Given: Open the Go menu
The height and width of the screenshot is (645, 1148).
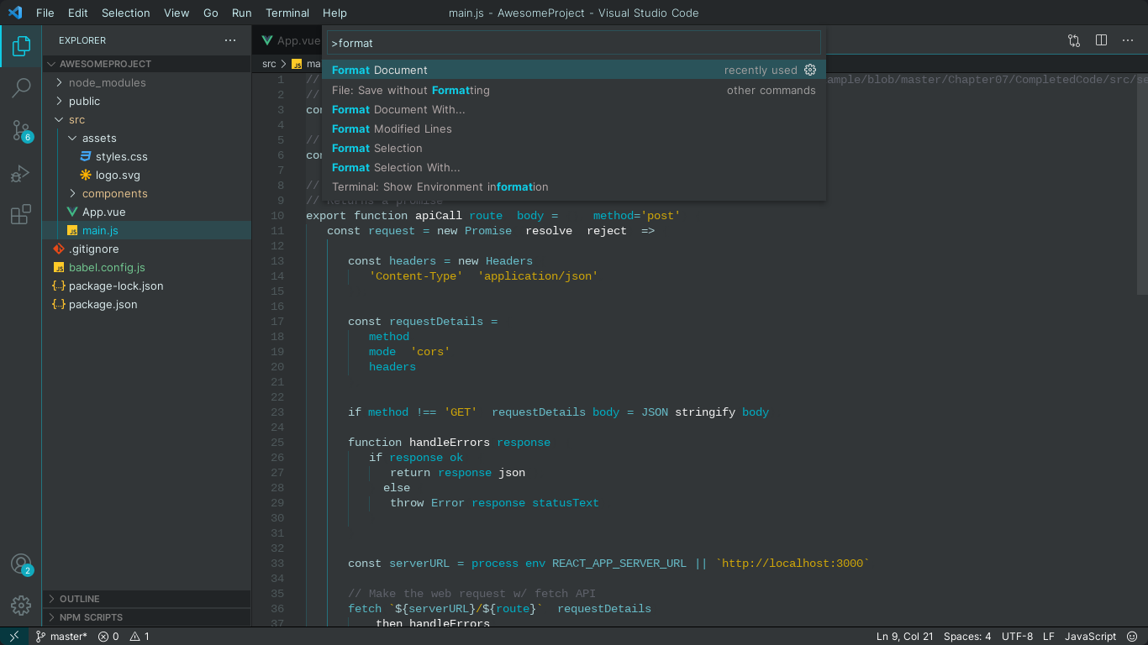Looking at the screenshot, I should pos(211,13).
